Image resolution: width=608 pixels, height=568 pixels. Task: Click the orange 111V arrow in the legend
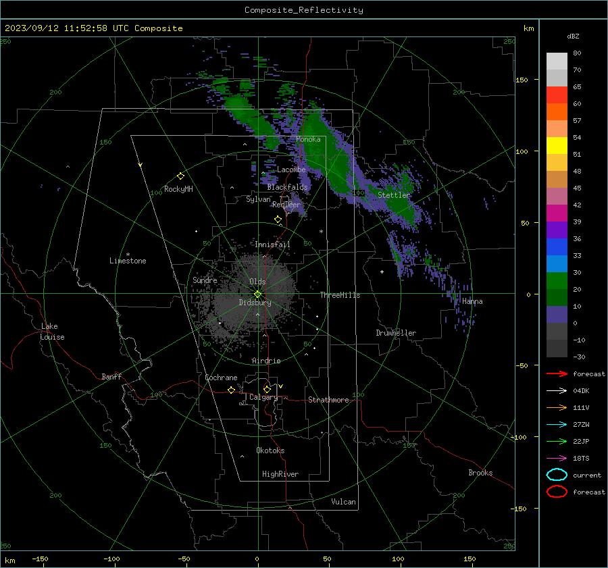(557, 407)
